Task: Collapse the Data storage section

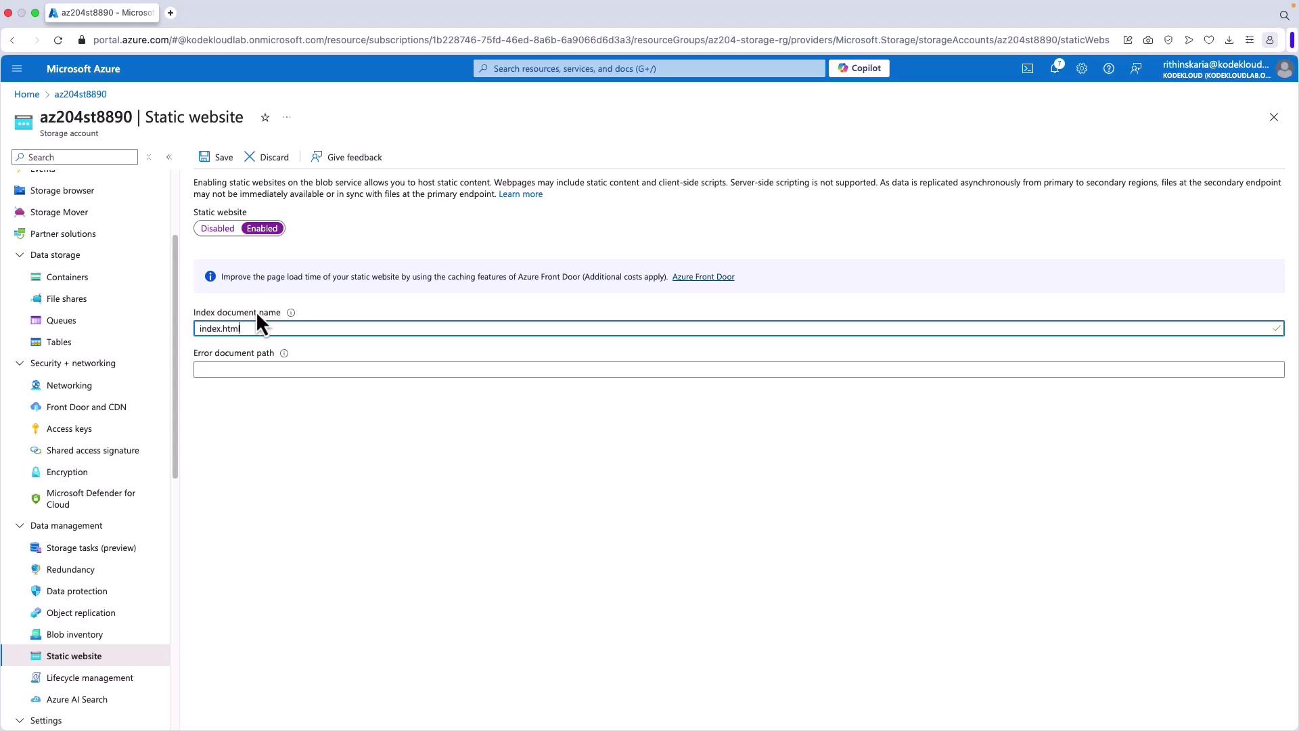Action: 20,255
